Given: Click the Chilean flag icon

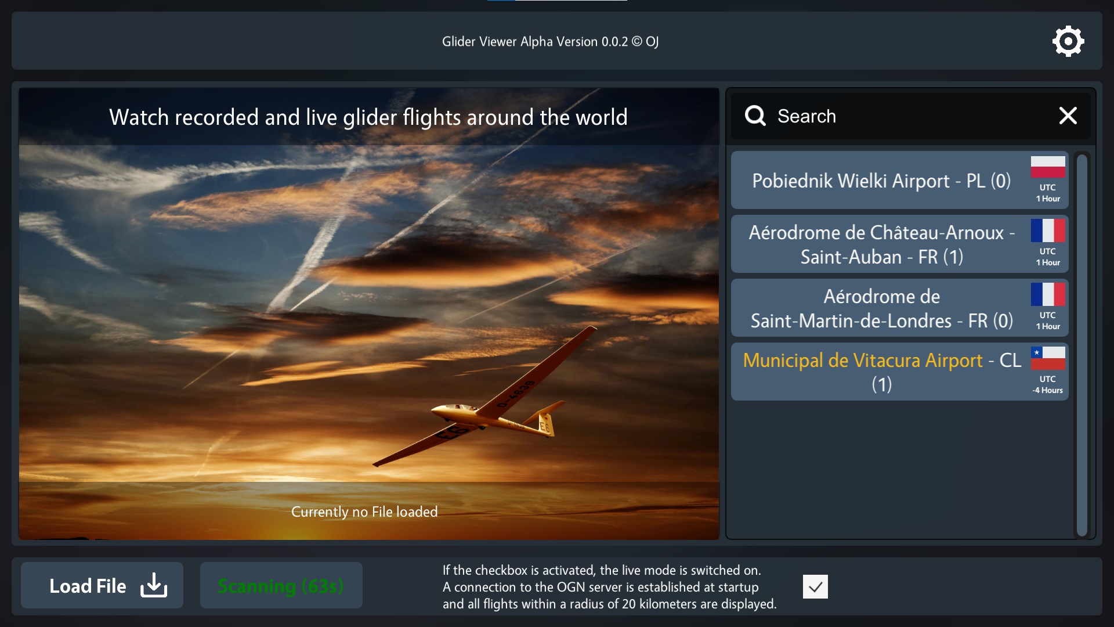Looking at the screenshot, I should point(1048,358).
